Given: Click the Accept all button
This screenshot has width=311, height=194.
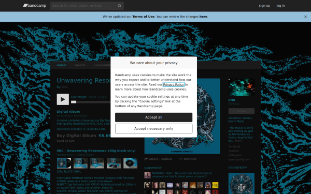Looking at the screenshot, I should [154, 117].
